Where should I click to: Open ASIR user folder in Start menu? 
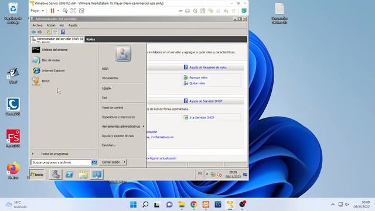105,69
